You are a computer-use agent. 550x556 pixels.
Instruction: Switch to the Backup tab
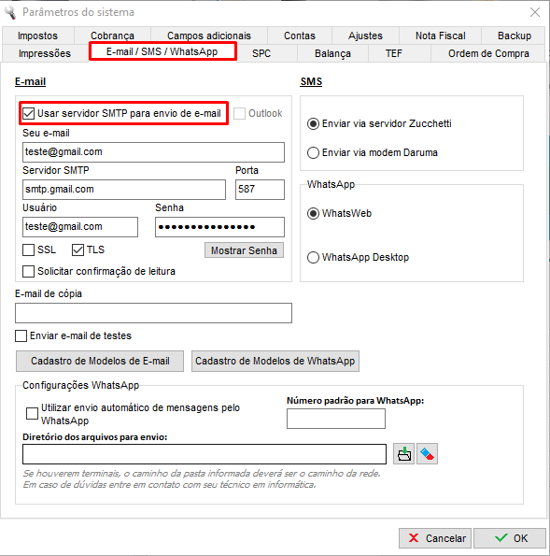[514, 36]
